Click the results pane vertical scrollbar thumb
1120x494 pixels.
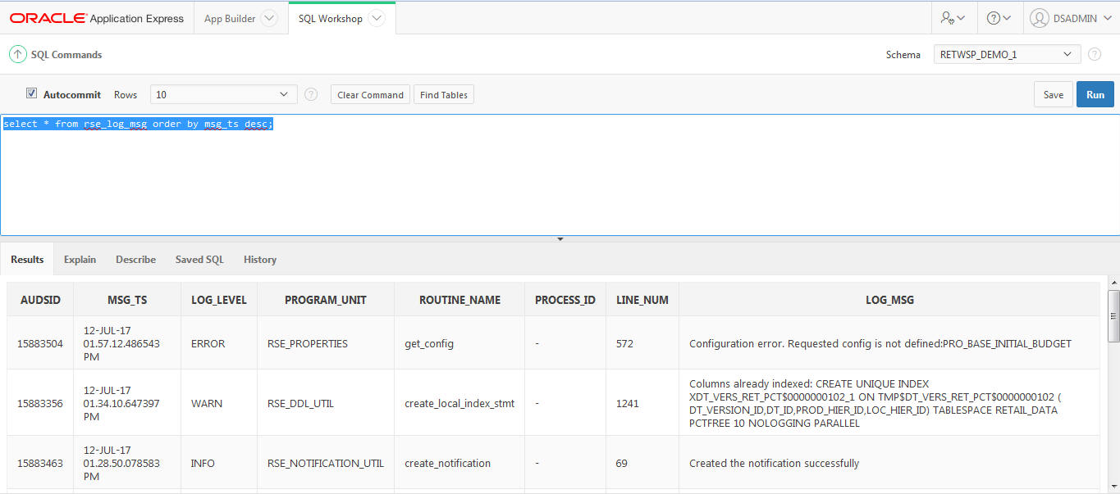click(x=1113, y=315)
